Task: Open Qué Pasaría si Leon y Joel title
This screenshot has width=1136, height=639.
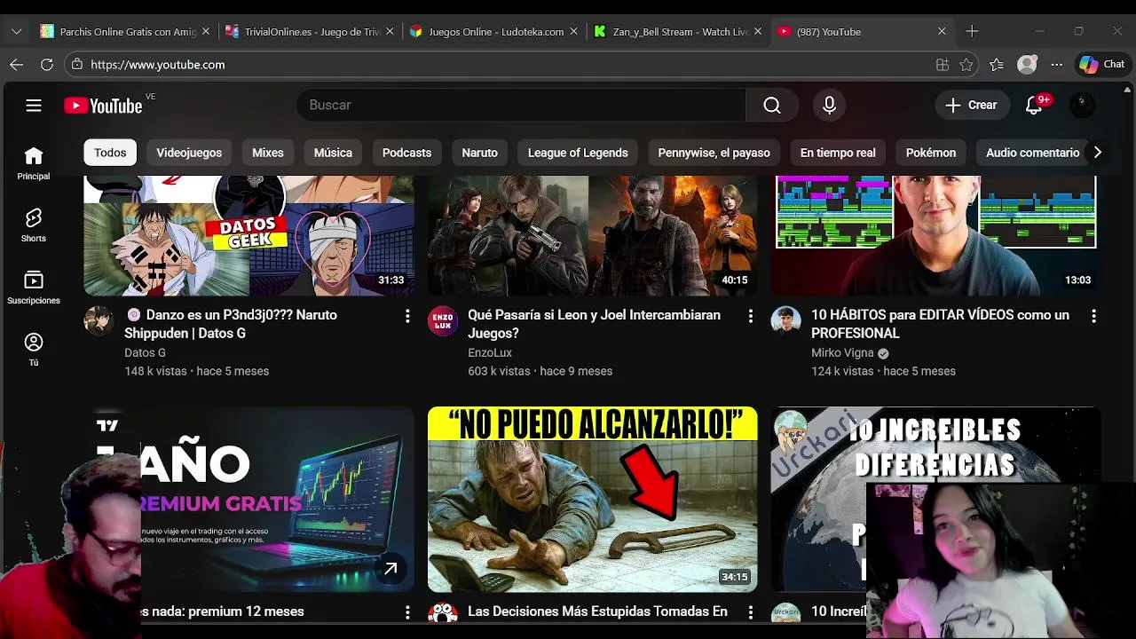Action: coord(594,324)
